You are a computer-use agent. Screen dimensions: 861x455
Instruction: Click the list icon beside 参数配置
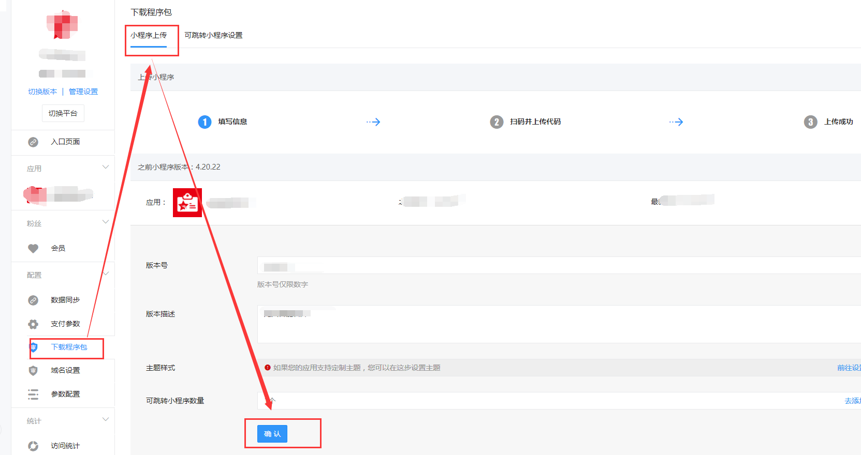click(x=33, y=395)
